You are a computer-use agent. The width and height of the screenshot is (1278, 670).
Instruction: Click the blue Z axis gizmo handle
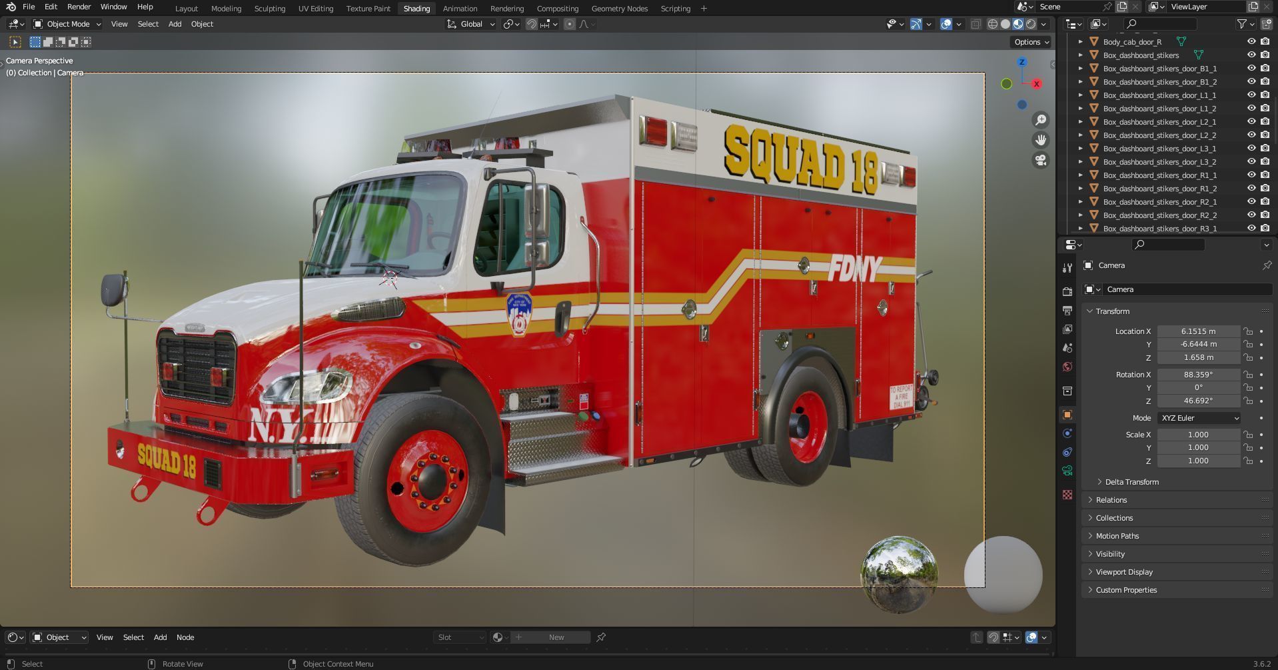click(x=1022, y=62)
